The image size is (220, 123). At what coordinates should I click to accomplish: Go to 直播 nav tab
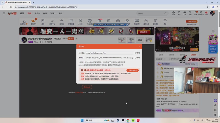tap(29, 13)
